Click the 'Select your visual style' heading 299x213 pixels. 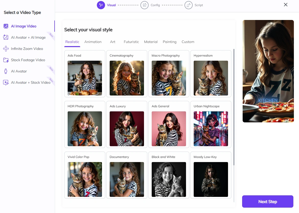[x=88, y=30]
